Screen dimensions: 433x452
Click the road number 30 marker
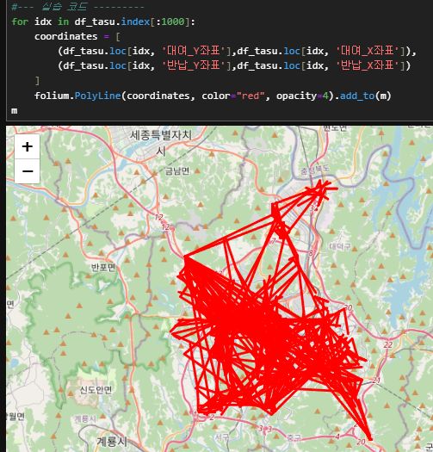(x=348, y=307)
